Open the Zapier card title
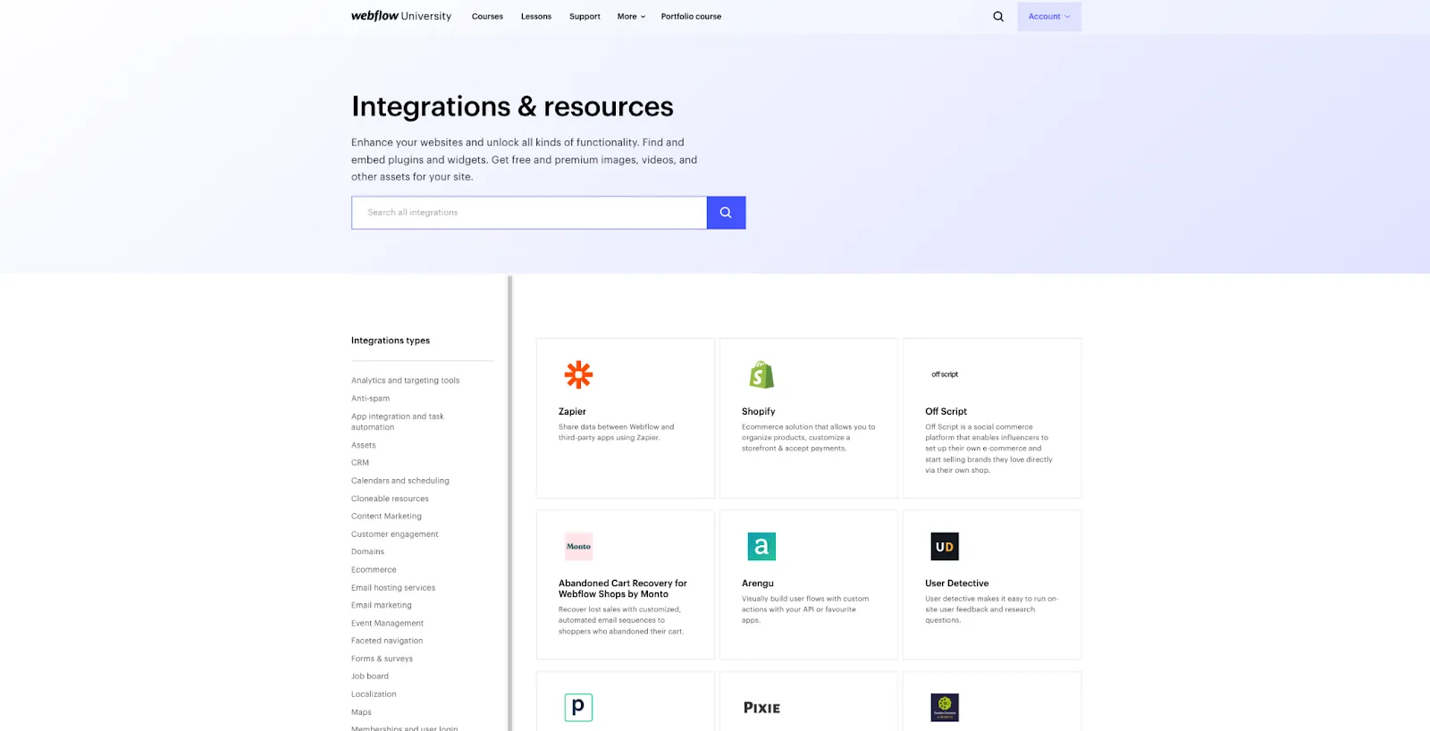This screenshot has width=1430, height=731. click(x=572, y=412)
